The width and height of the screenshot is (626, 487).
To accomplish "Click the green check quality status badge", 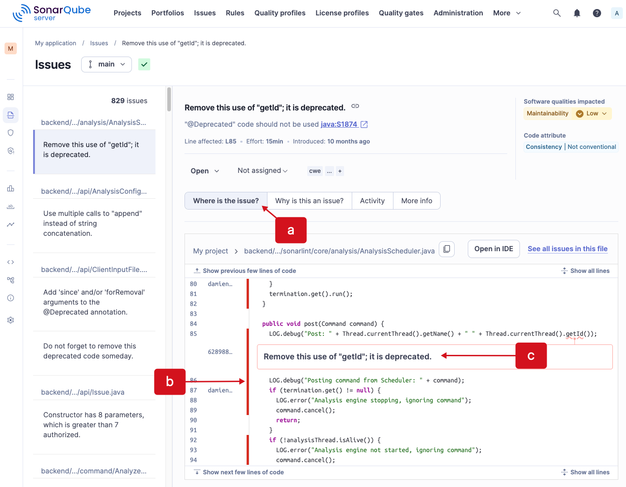I will [x=144, y=64].
